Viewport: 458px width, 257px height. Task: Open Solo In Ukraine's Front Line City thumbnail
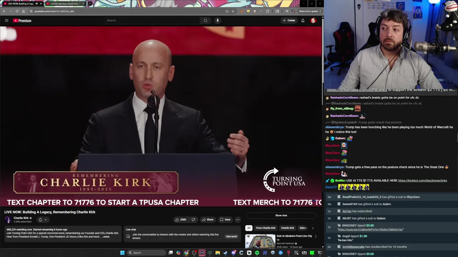pos(260,241)
